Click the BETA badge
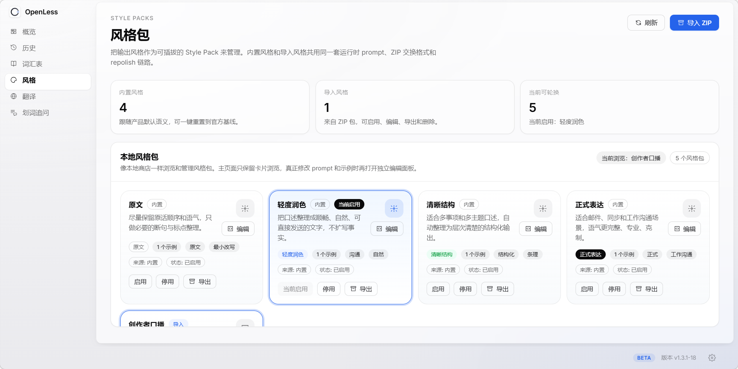Screen dimensions: 738x369 click(x=644, y=358)
